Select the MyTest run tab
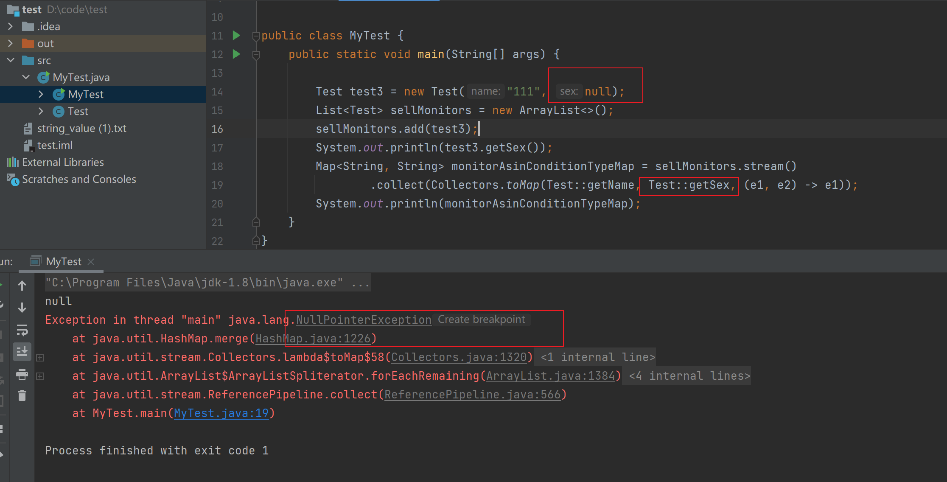 (x=63, y=262)
